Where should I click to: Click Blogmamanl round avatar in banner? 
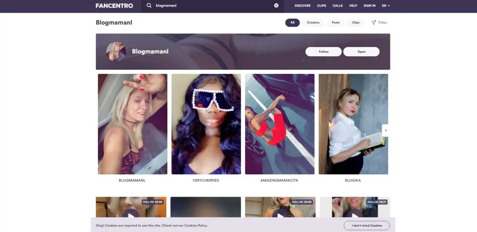116,52
